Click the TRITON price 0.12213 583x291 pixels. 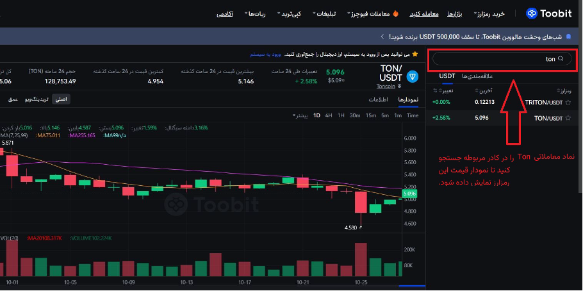484,102
